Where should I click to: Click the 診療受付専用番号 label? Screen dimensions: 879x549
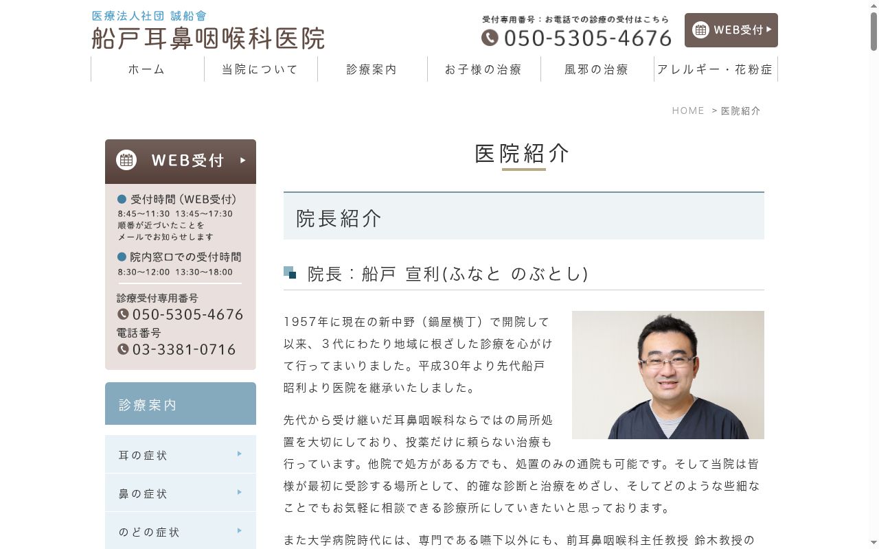tap(157, 298)
